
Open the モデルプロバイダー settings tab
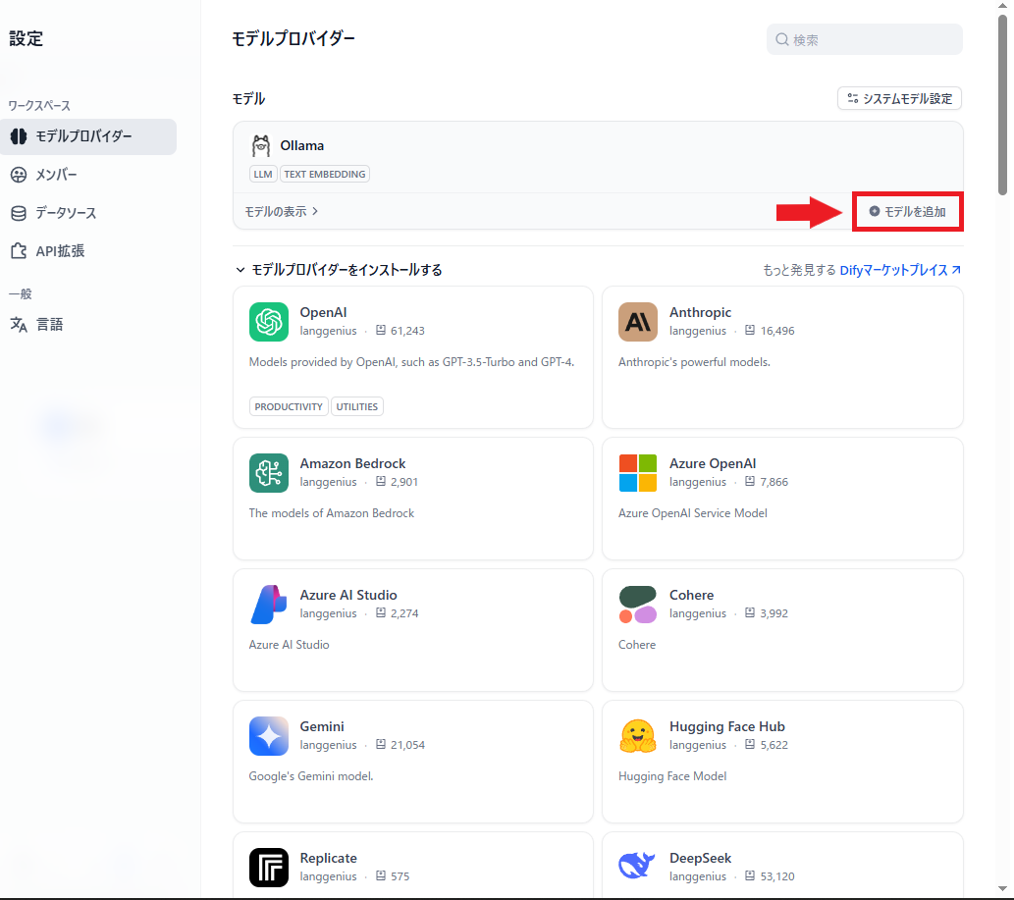(88, 136)
